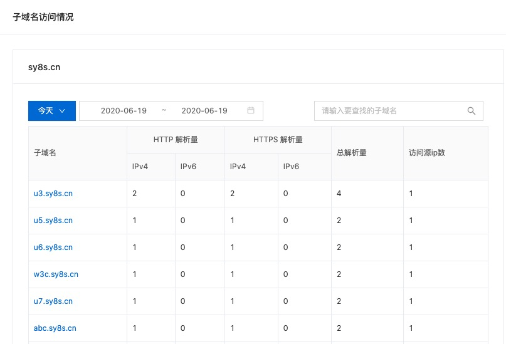Open the w3c.sy8s.cn subdomain link
506x344 pixels.
tap(56, 274)
